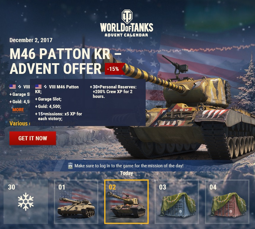Click the calendar icon beside login reminder

70,166
